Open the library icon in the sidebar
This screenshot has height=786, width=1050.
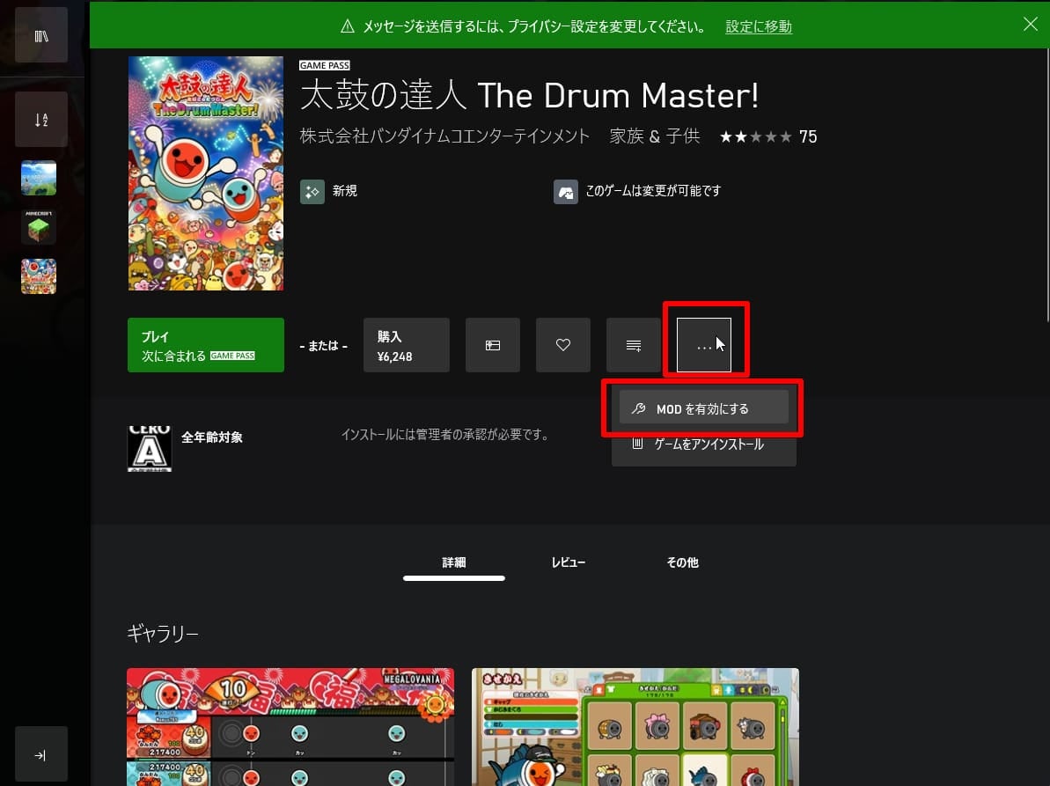pyautogui.click(x=40, y=36)
